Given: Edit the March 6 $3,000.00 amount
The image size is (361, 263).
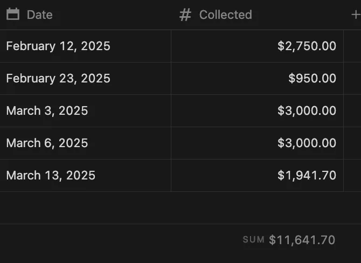Looking at the screenshot, I should (x=257, y=143).
